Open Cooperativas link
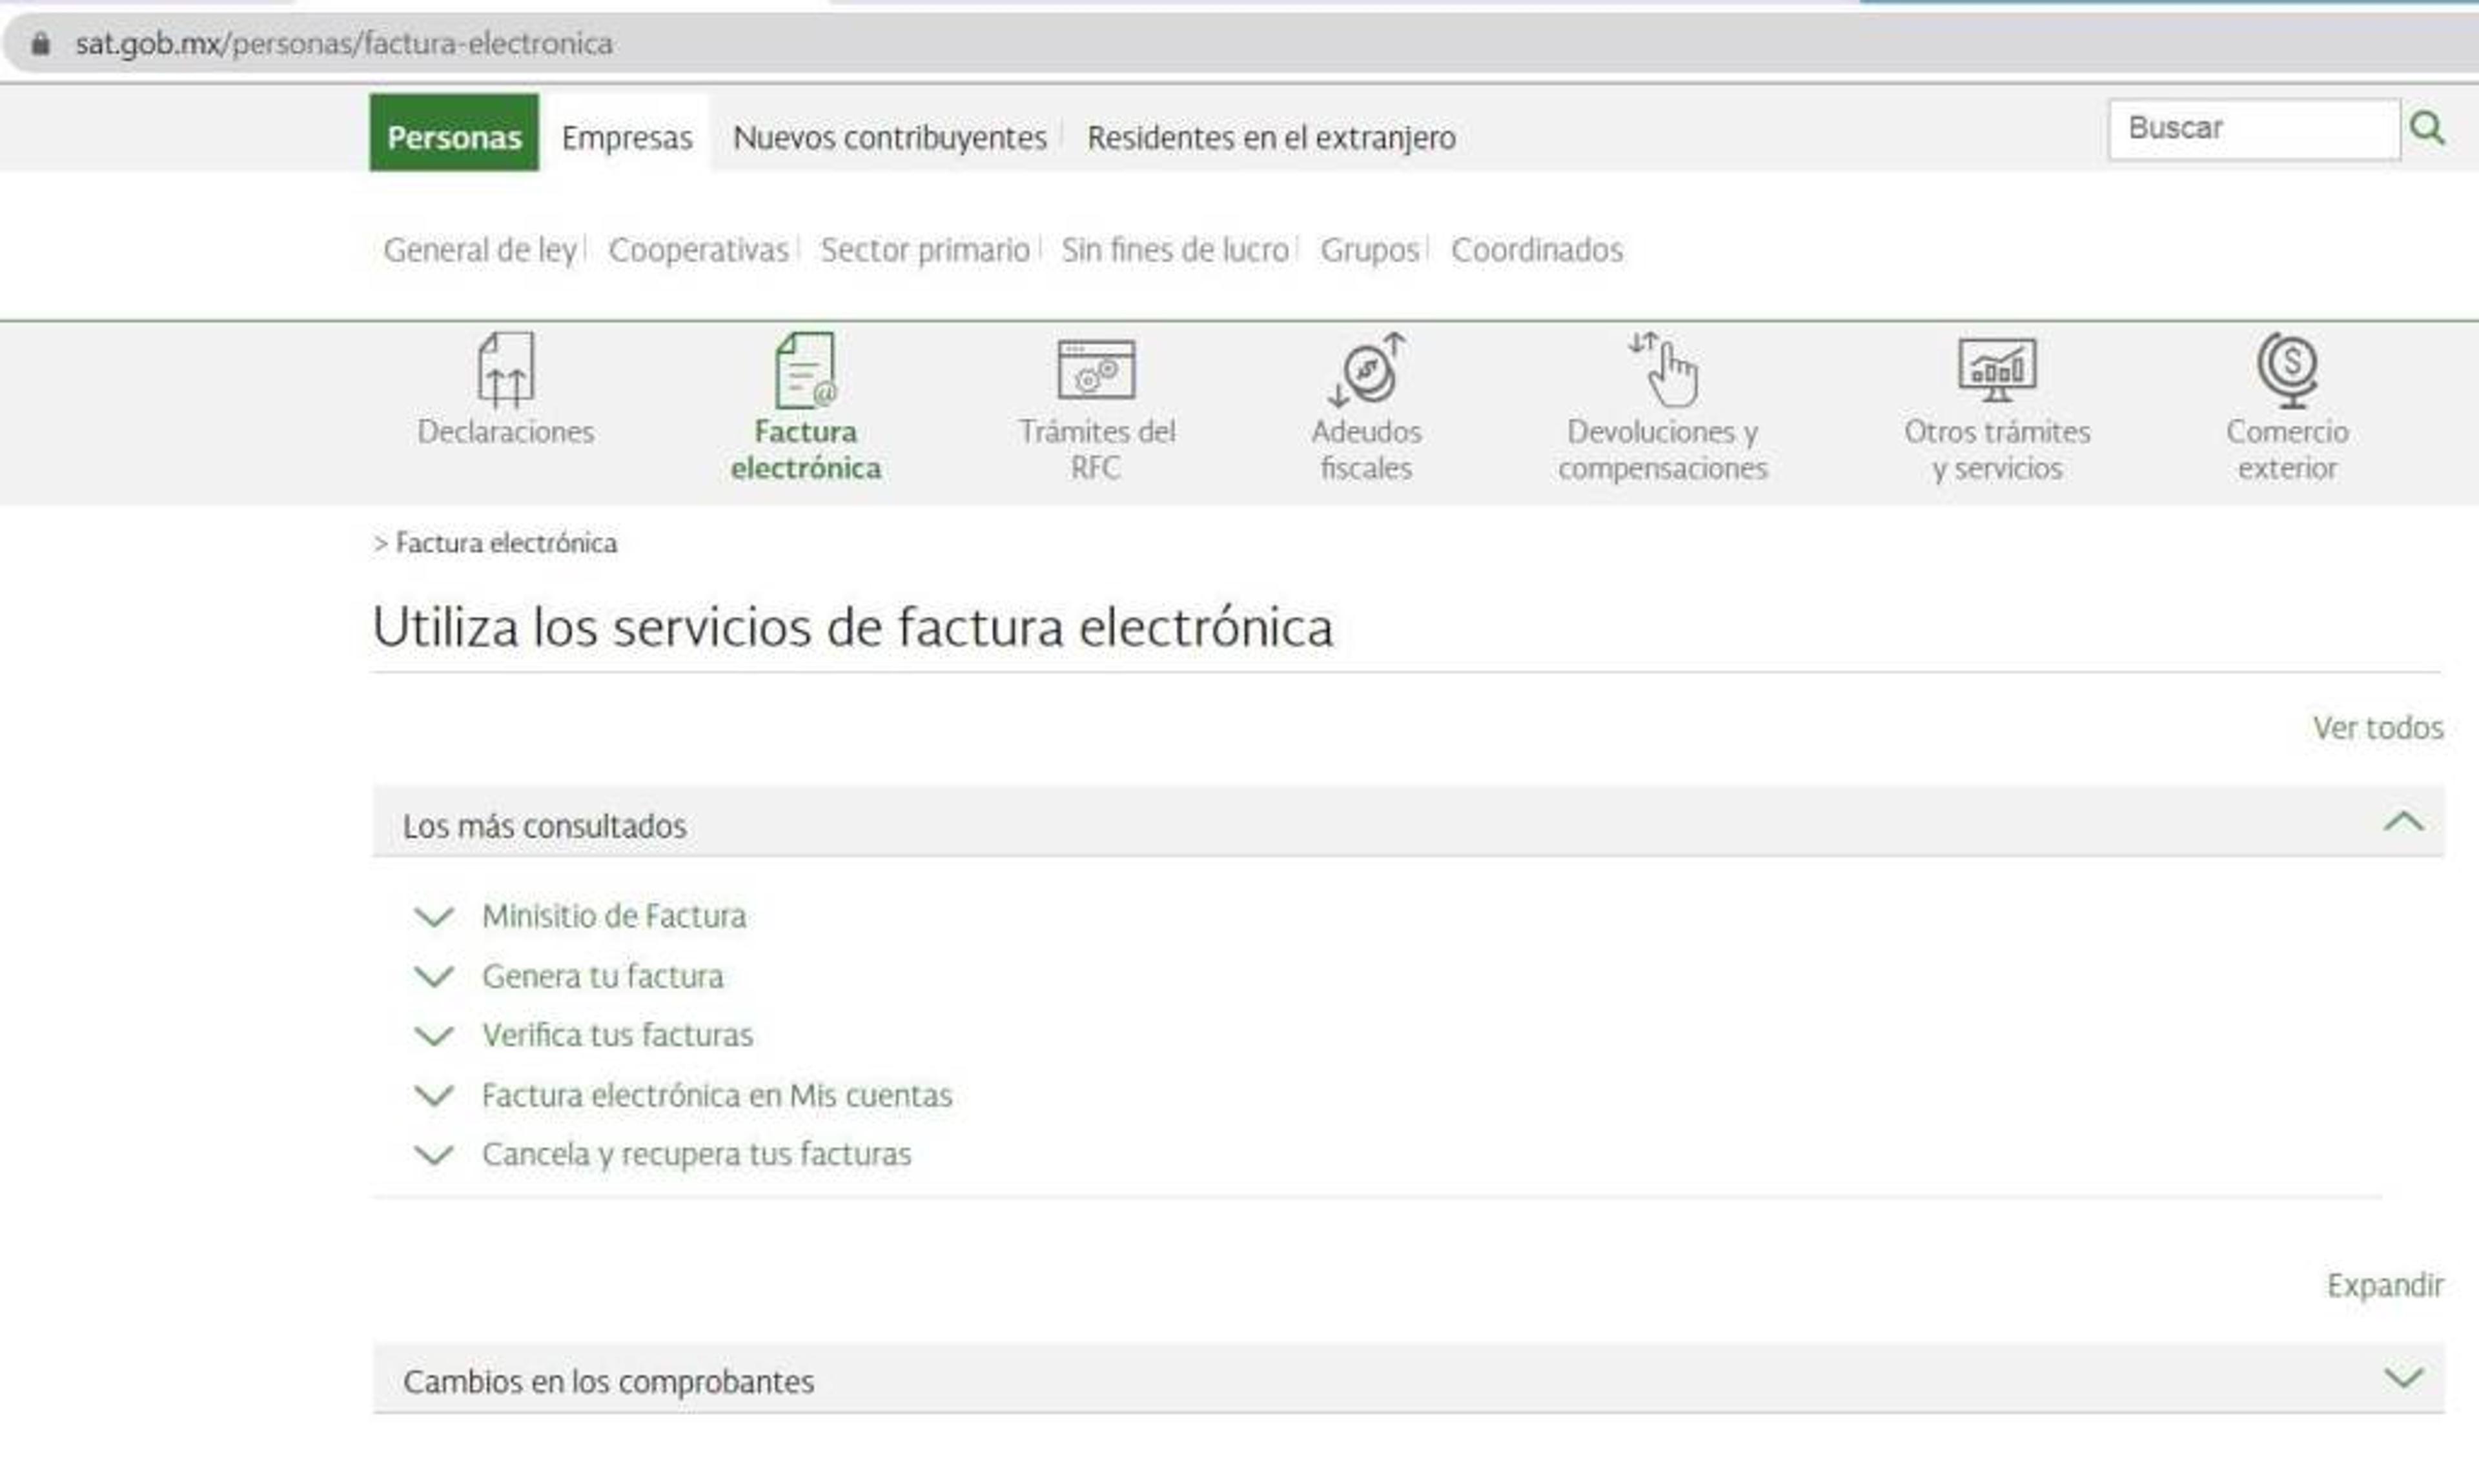 [698, 250]
